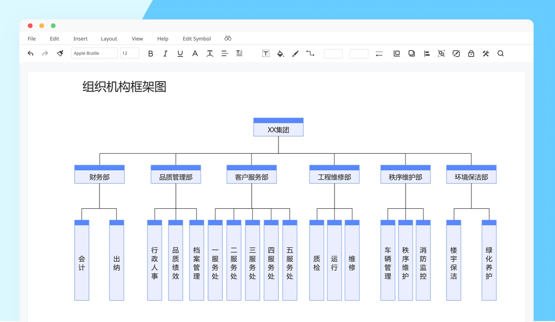555x322 pixels.
Task: Select the 客户服务部 node
Action: click(x=252, y=174)
